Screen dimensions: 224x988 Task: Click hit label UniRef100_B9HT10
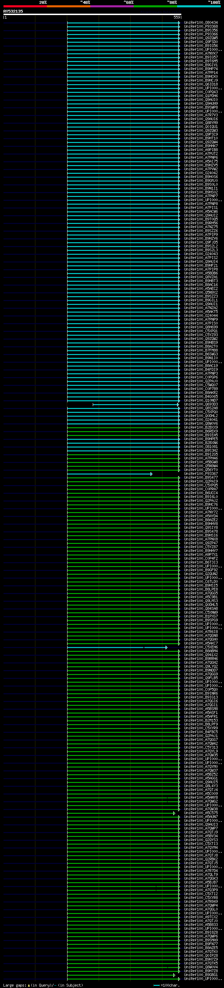coord(201,138)
